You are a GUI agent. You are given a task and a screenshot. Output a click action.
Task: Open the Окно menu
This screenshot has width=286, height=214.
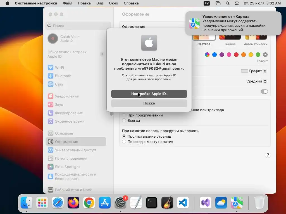(113, 3)
